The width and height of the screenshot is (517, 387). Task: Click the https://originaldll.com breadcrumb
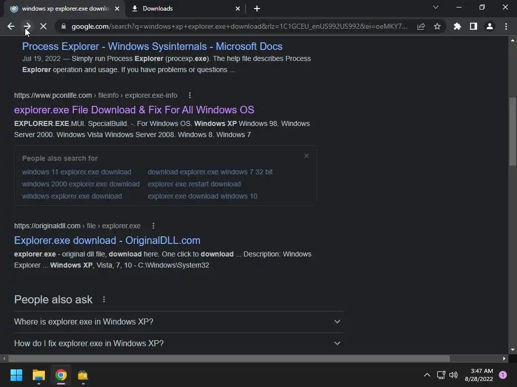(47, 226)
